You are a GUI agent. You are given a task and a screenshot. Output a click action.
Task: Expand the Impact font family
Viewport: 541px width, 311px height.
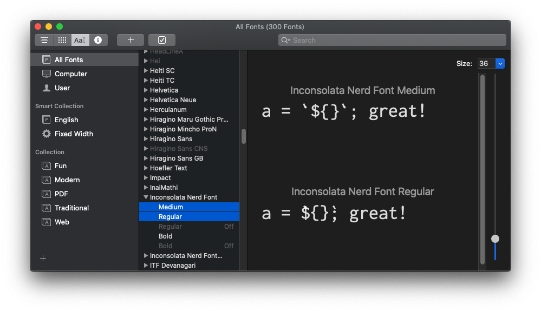coord(146,178)
